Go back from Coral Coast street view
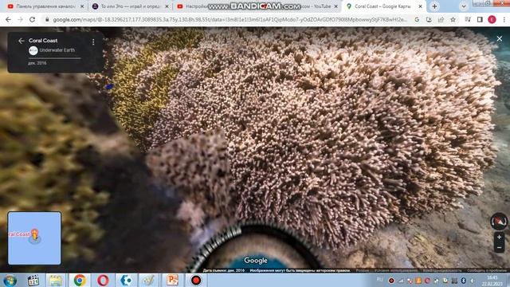The width and height of the screenshot is (510, 287). 22,41
